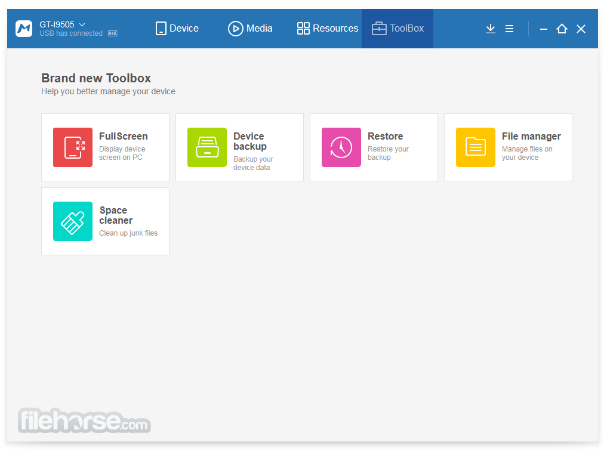Screen dimensions: 607x451
Task: Open the FullScreen tool title
Action: click(x=123, y=136)
